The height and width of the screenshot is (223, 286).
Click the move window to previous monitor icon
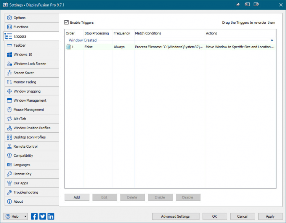coord(247,5)
